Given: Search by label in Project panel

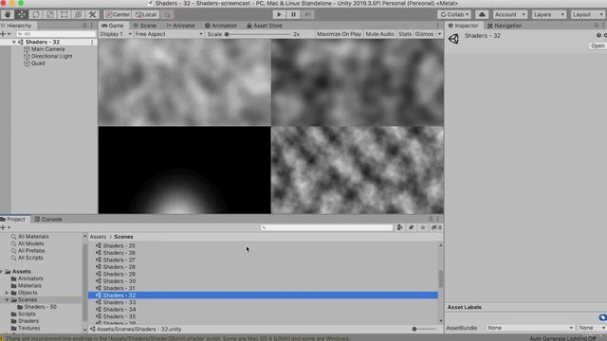Looking at the screenshot, I should point(411,227).
